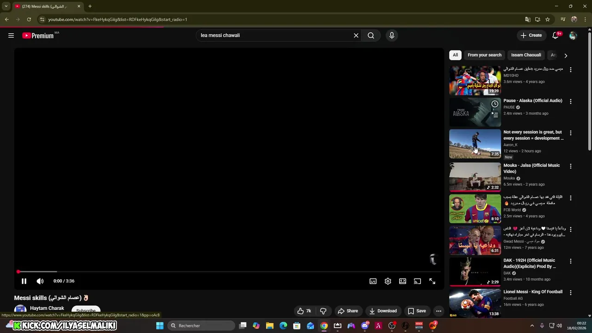592x333 pixels.
Task: Open the player settings gear
Action: (388, 281)
